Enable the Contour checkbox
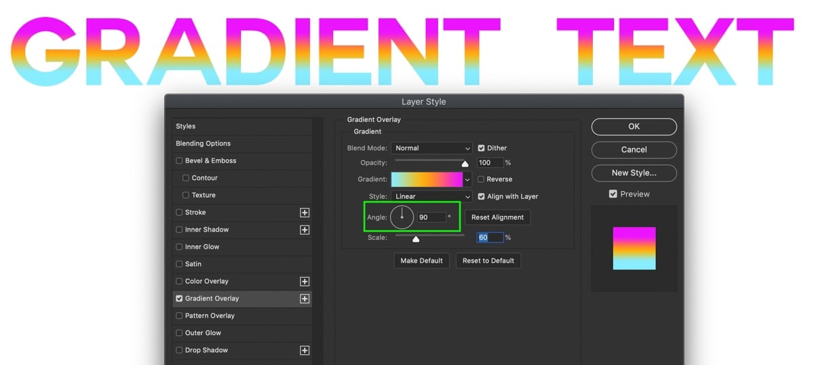 pyautogui.click(x=186, y=178)
